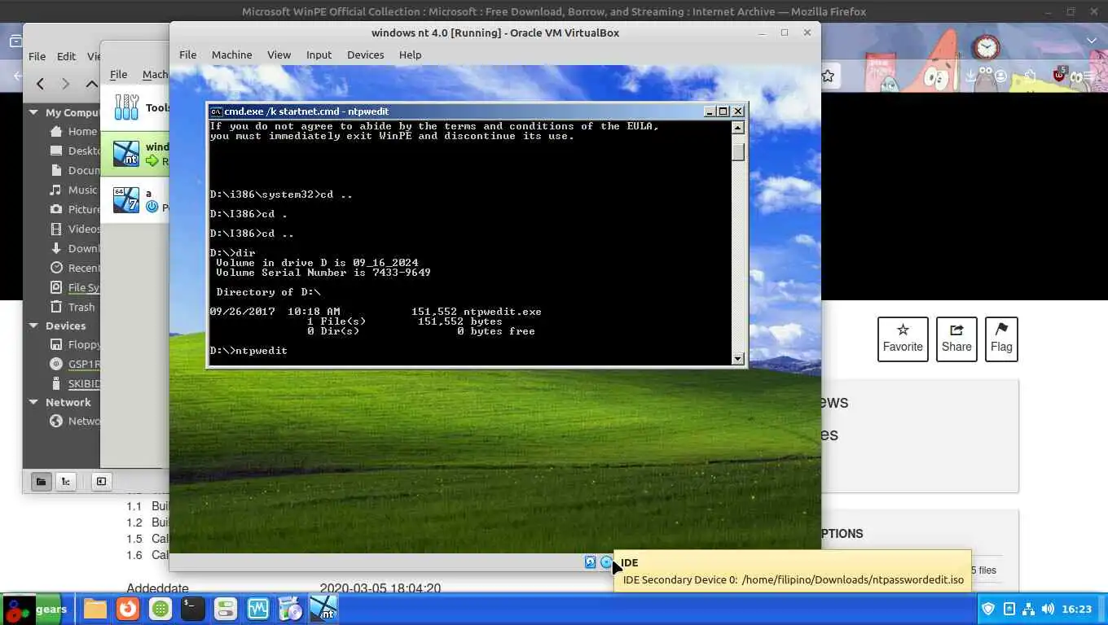Image resolution: width=1108 pixels, height=625 pixels.
Task: Select VM 'a' Windows 7 icon
Action: [x=126, y=199]
